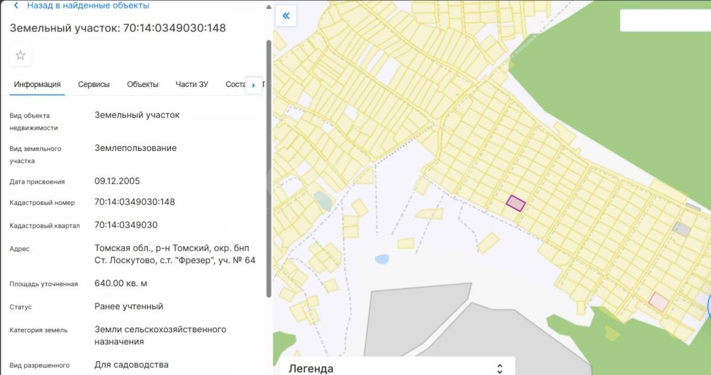Click the gray parcel on the map

[682, 229]
